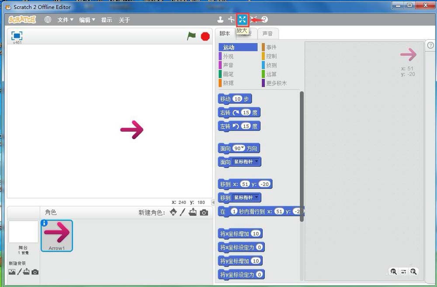The image size is (437, 287).
Task: Choose new backdrop from library
Action: point(12,272)
